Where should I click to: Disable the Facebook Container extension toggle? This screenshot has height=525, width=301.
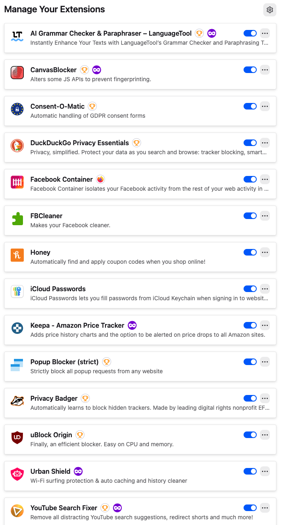250,179
